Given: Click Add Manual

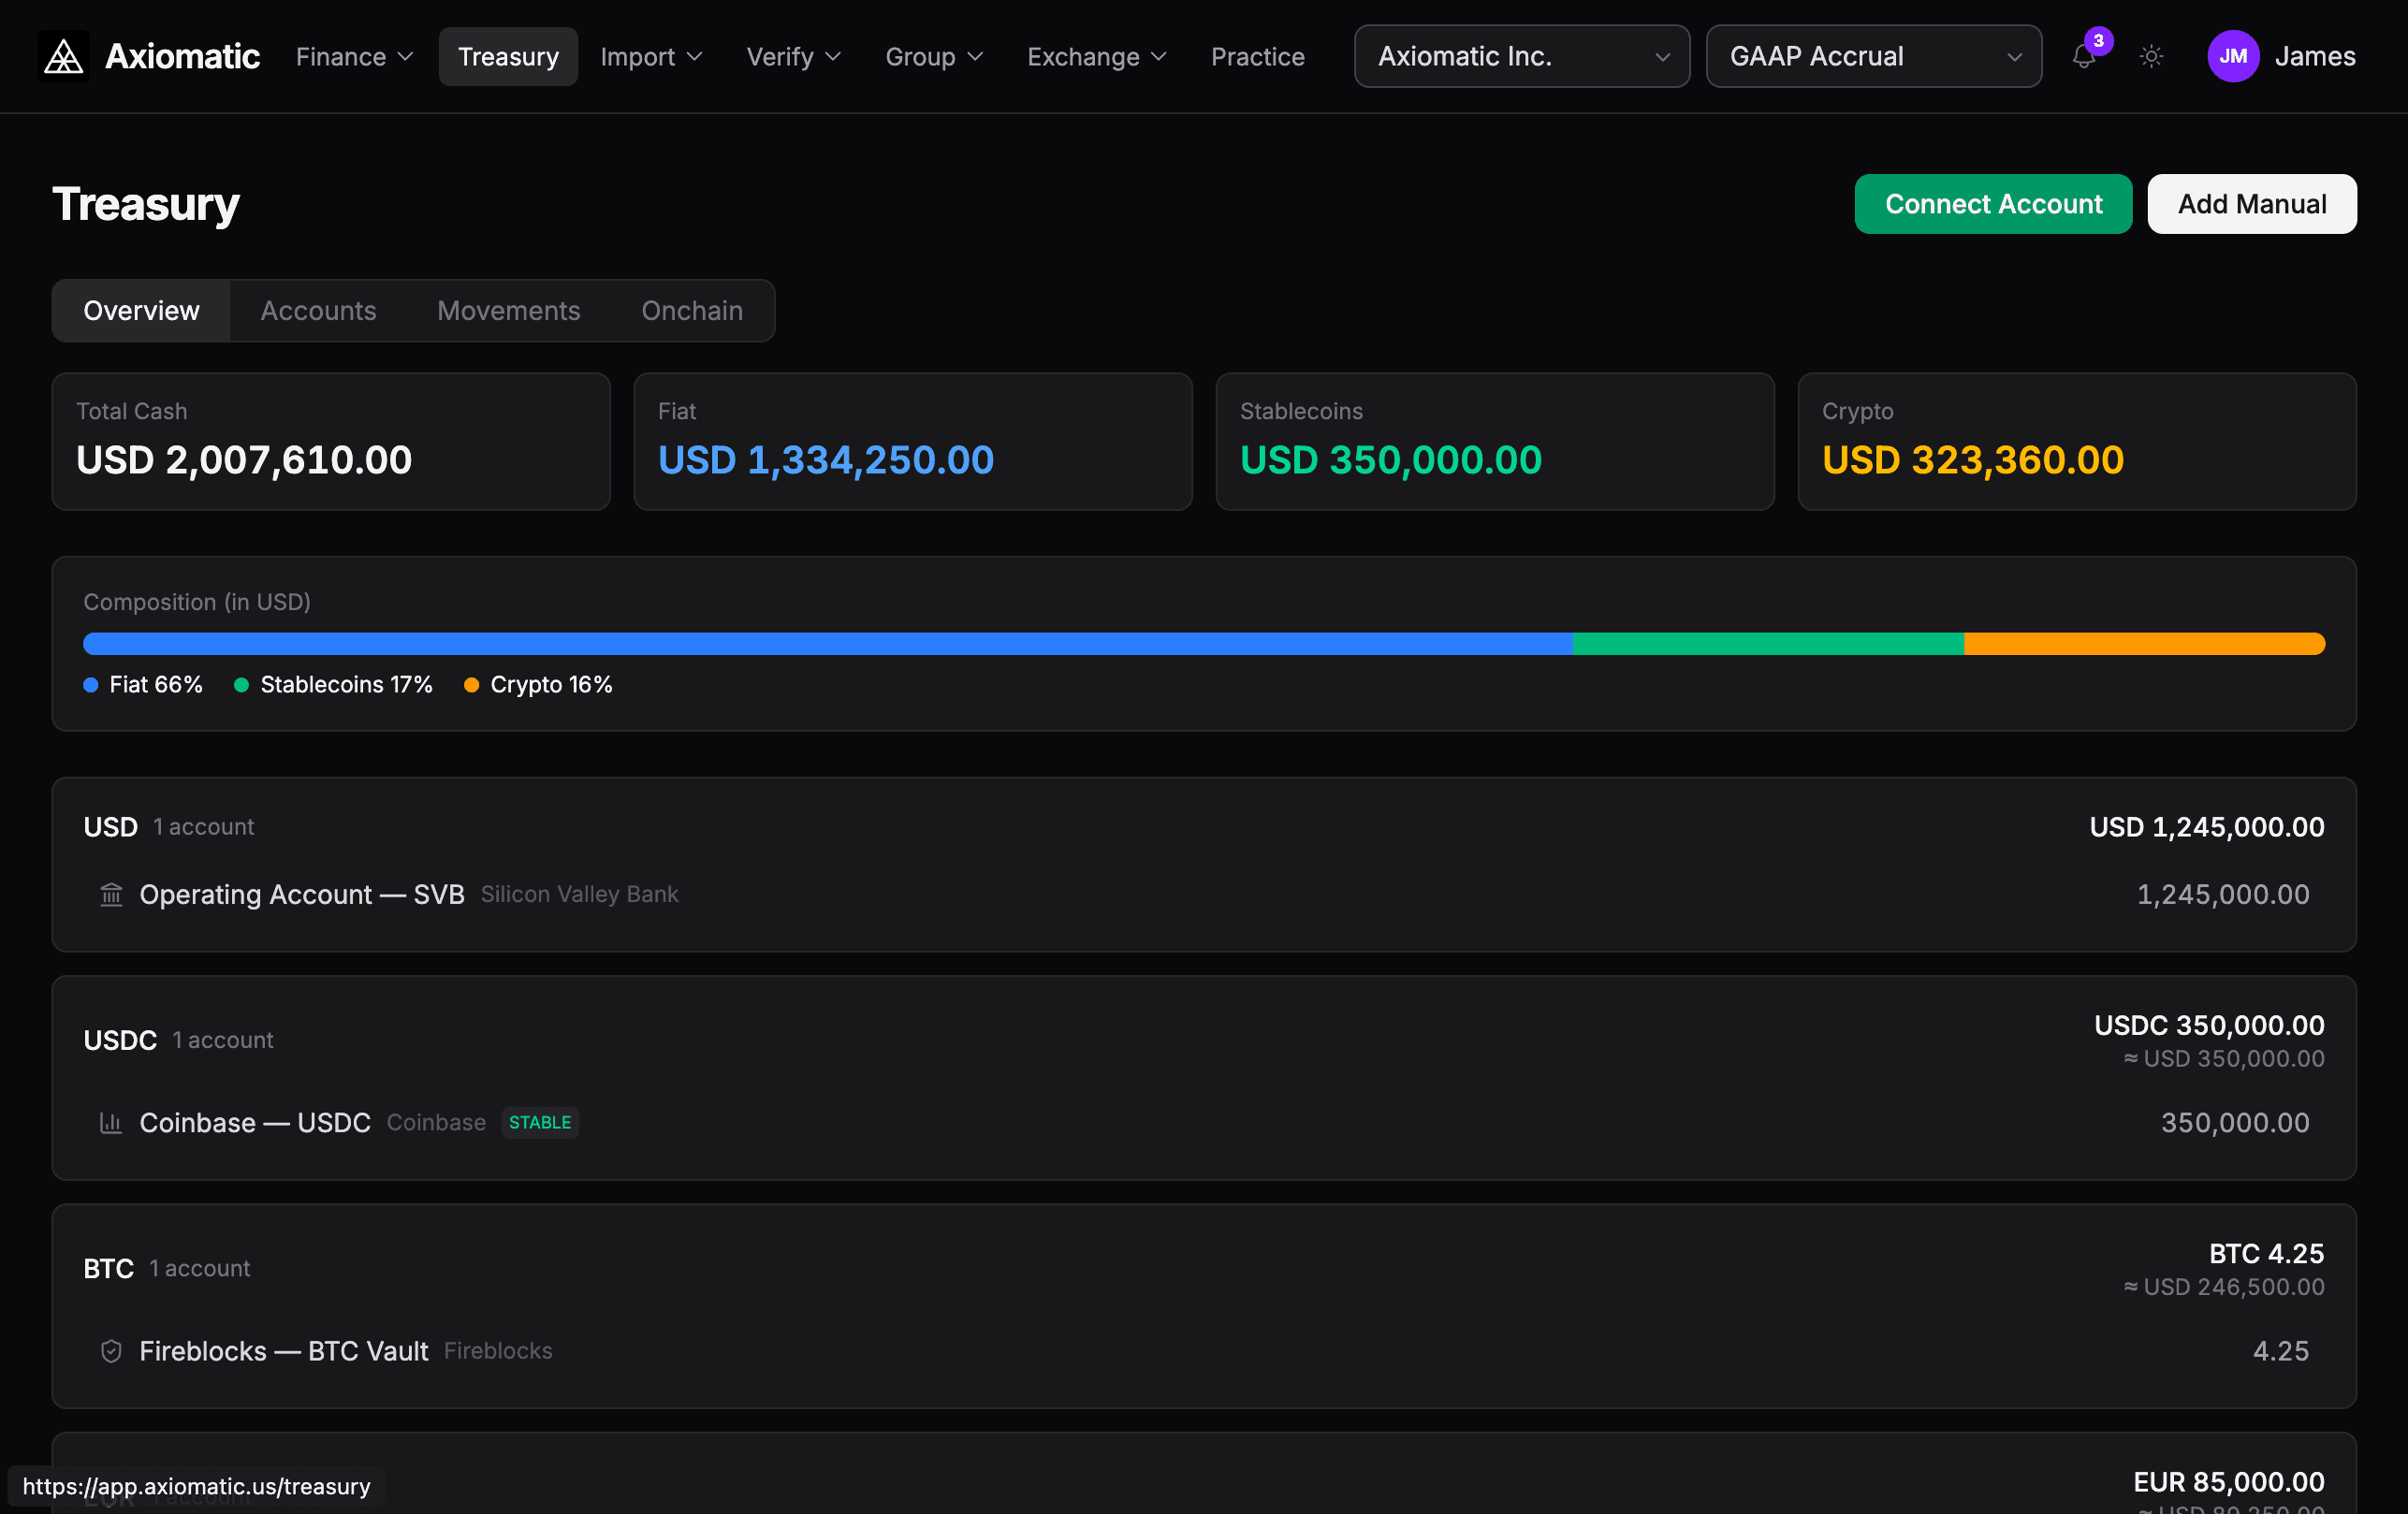Looking at the screenshot, I should coord(2251,204).
